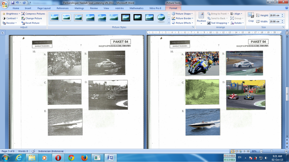Click the Office button orb
Viewport: 289px width, 162px height.
coord(5,4)
